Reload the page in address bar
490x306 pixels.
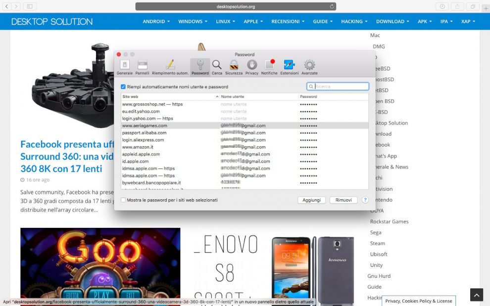click(x=332, y=6)
